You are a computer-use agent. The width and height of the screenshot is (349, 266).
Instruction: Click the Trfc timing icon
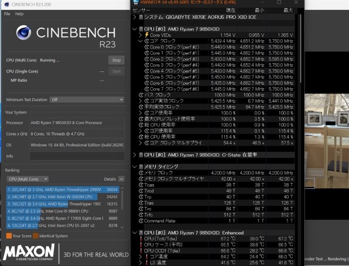[x=141, y=215]
